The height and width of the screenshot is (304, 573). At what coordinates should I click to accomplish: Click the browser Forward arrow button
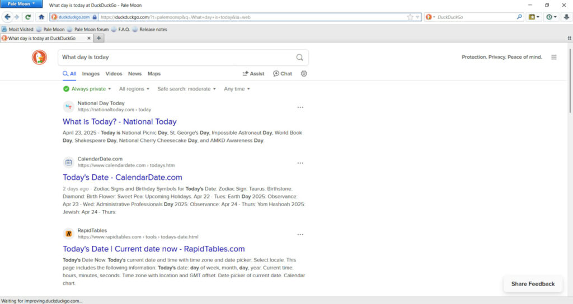coord(16,17)
